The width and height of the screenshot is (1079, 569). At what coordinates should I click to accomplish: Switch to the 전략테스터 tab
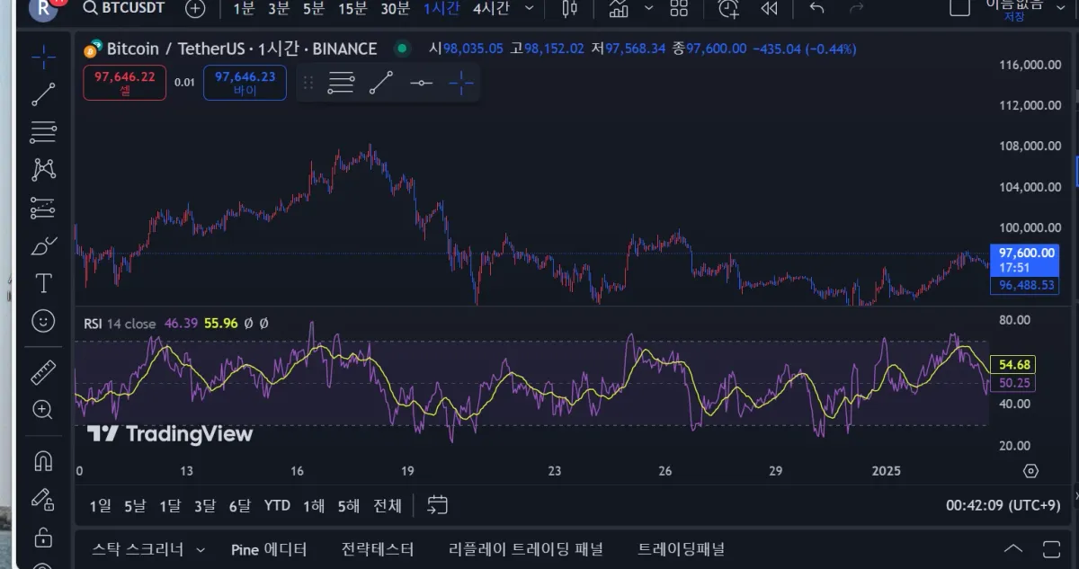[378, 549]
